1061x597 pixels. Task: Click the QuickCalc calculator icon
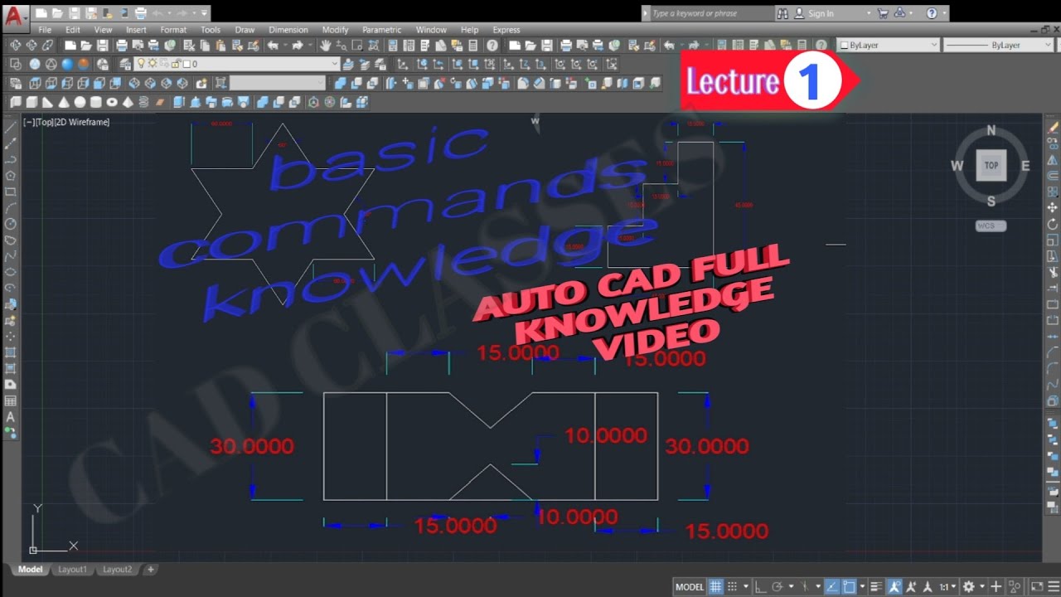click(472, 45)
